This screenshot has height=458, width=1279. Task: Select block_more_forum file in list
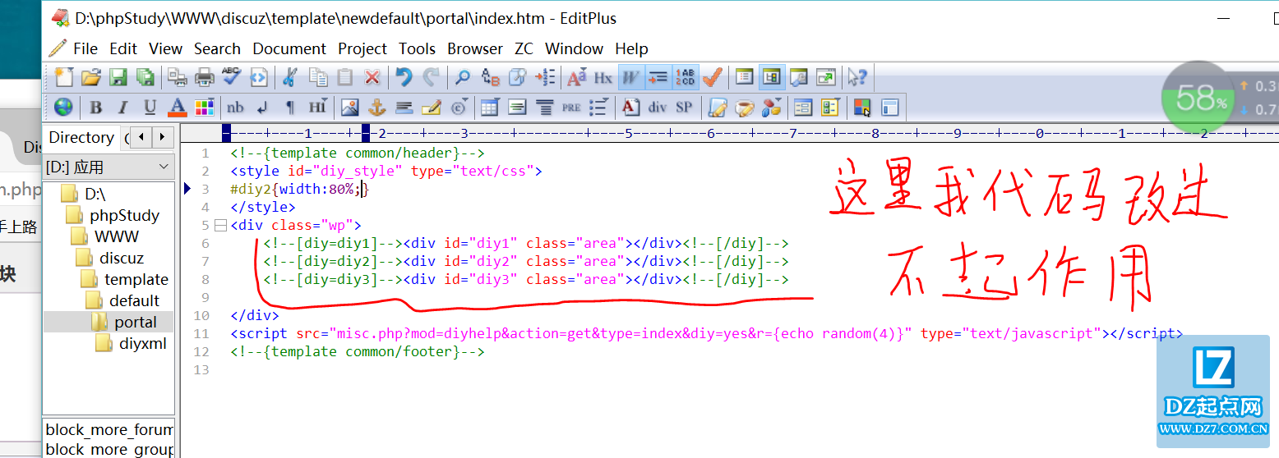click(x=109, y=429)
